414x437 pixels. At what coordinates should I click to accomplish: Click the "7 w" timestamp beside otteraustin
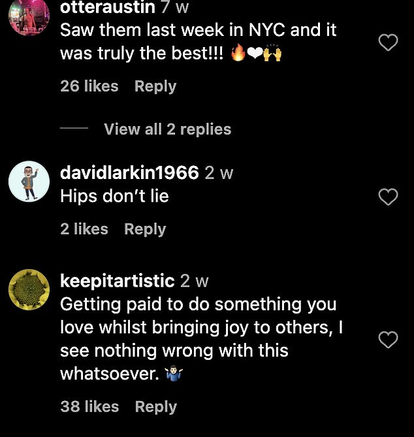pyautogui.click(x=175, y=7)
